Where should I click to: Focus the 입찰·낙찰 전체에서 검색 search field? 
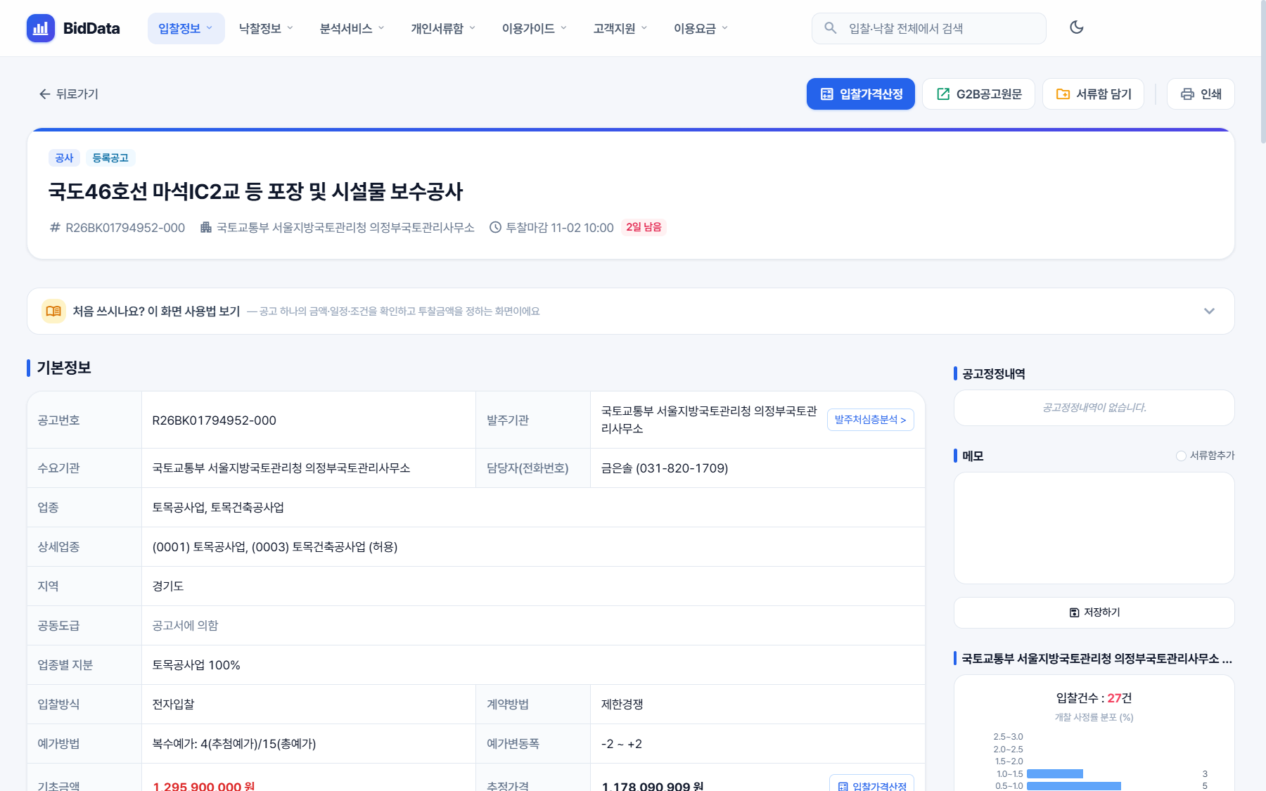pos(928,28)
